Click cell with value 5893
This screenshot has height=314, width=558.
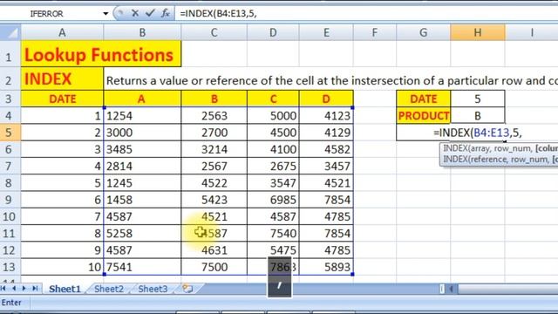coord(326,267)
